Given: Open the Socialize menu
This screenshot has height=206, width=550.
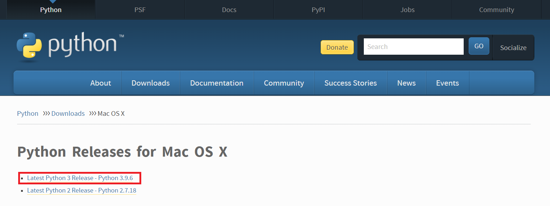Looking at the screenshot, I should pos(513,48).
